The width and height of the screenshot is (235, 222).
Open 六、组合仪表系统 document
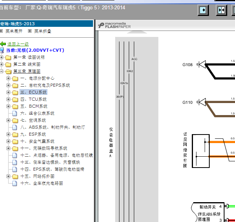point(37,113)
